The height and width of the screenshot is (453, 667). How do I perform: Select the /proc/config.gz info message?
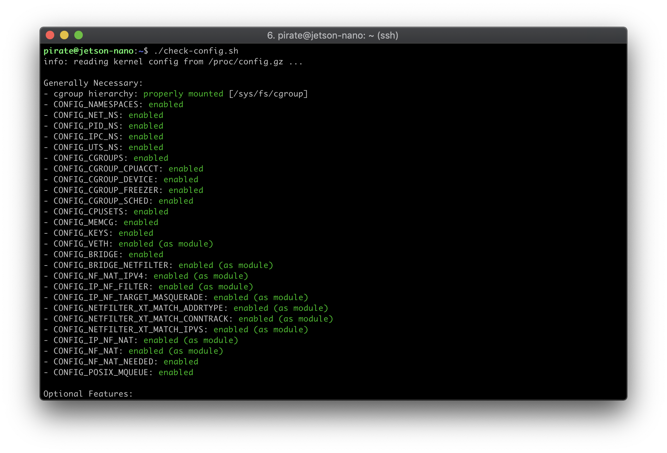173,61
